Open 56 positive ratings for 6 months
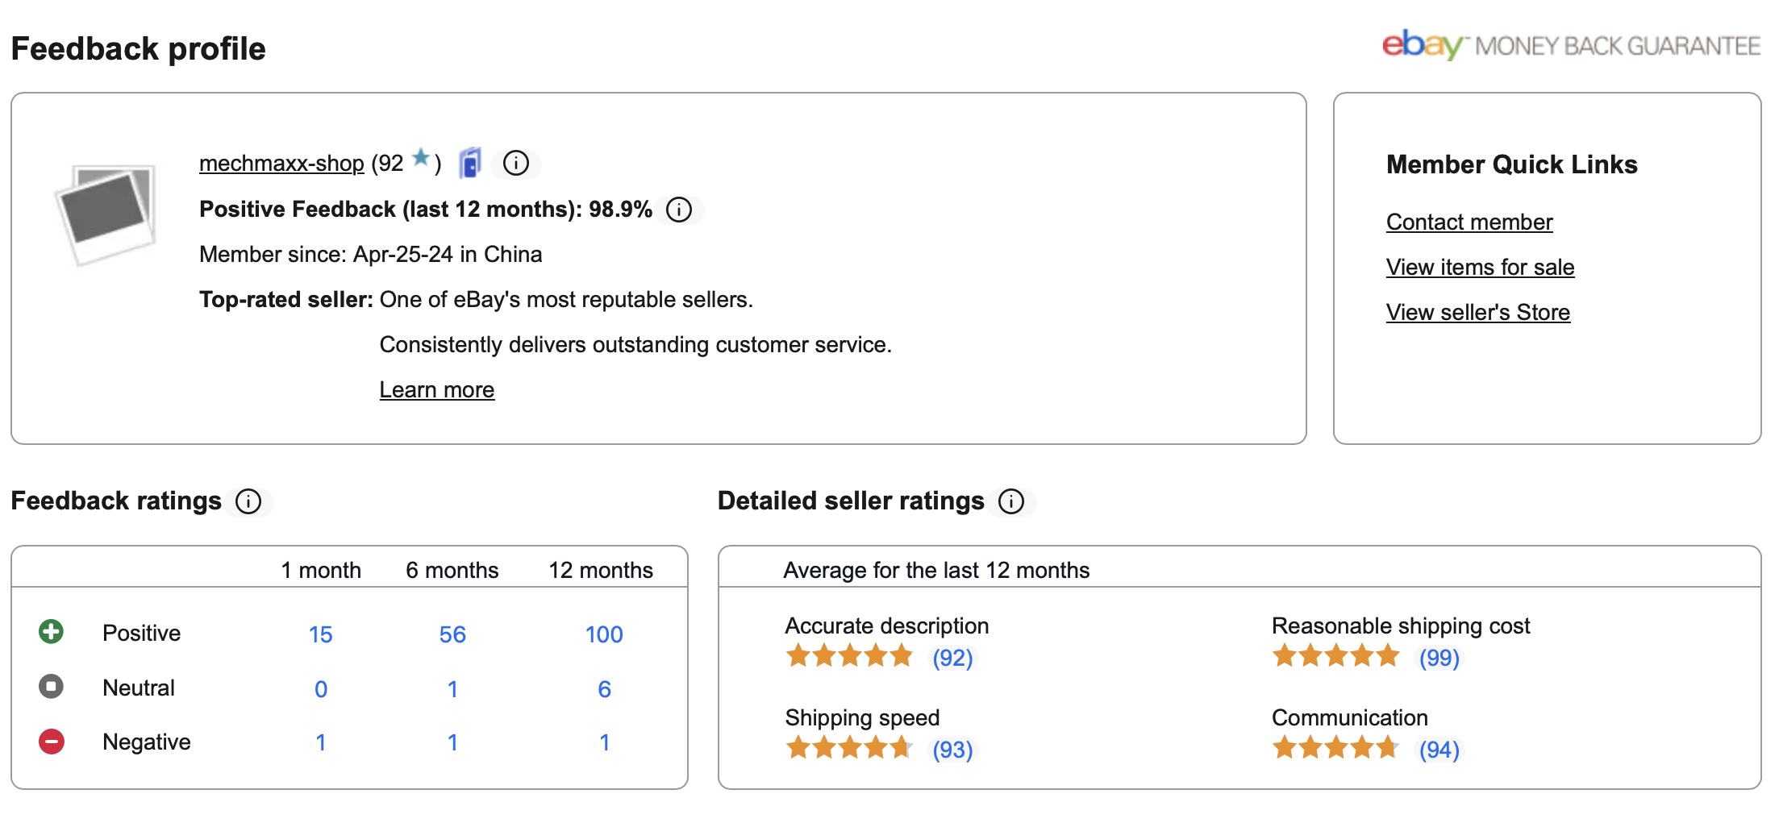The height and width of the screenshot is (827, 1779). point(452,634)
